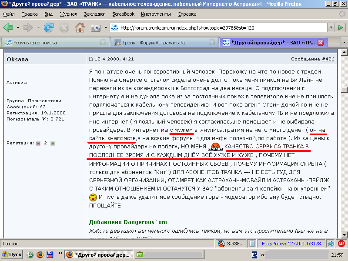
Task: Click the page scrollbar up arrow
Action: pos(344,52)
